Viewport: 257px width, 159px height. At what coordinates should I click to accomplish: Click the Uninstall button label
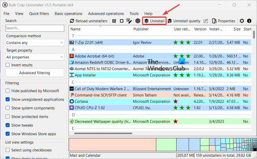tap(157, 21)
